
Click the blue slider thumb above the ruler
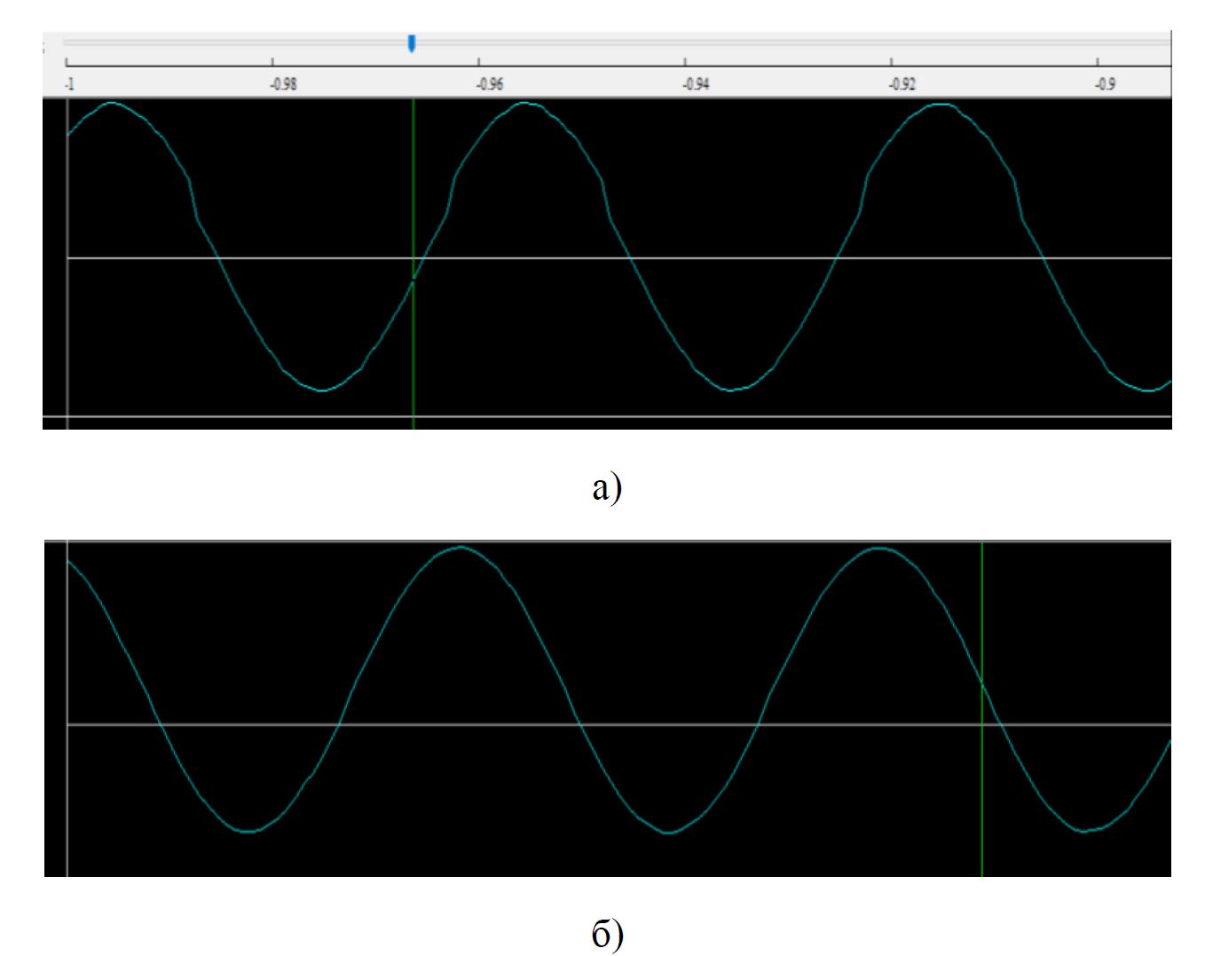412,43
